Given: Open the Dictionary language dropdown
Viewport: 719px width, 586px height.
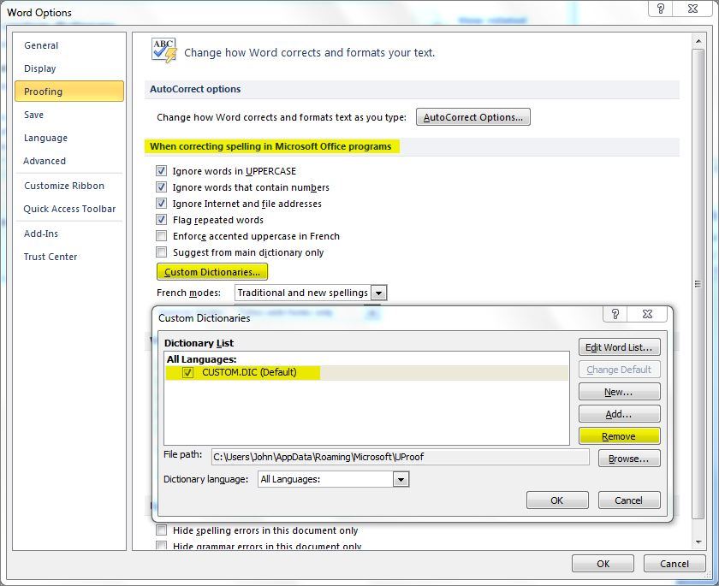Looking at the screenshot, I should [401, 480].
